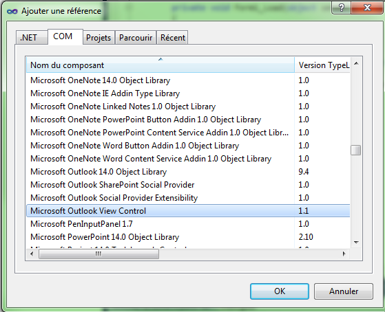Show the Récent tab

click(x=173, y=38)
